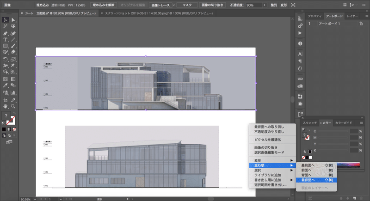Viewport: 370px width, 201px height.
Task: Open the Links panel icon
Action: (x=300, y=79)
